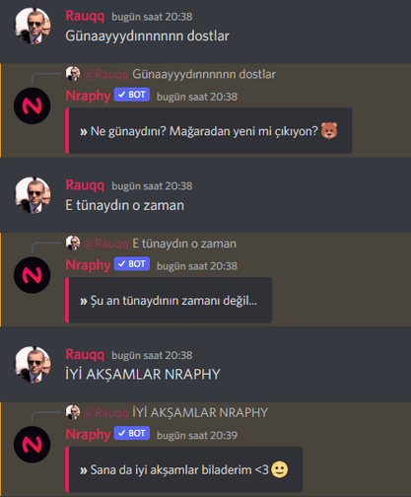
Task: Click small reply avatar next to 'Günaayyydınnnnnn dostlar' quote
Action: tap(73, 74)
